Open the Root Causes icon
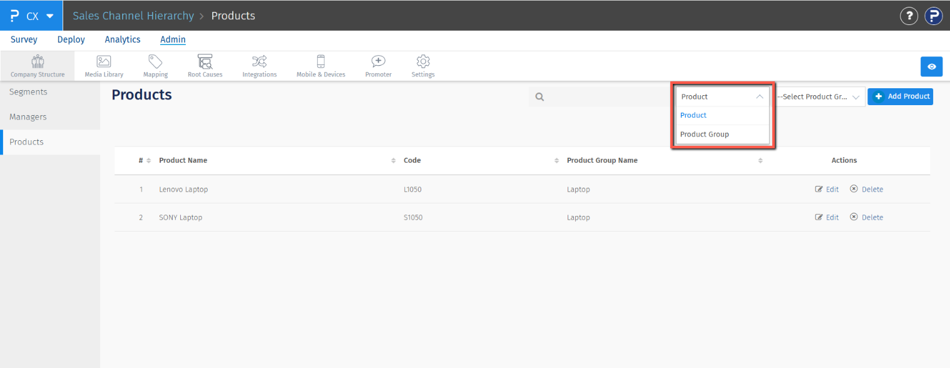Image resolution: width=950 pixels, height=368 pixels. [x=205, y=61]
